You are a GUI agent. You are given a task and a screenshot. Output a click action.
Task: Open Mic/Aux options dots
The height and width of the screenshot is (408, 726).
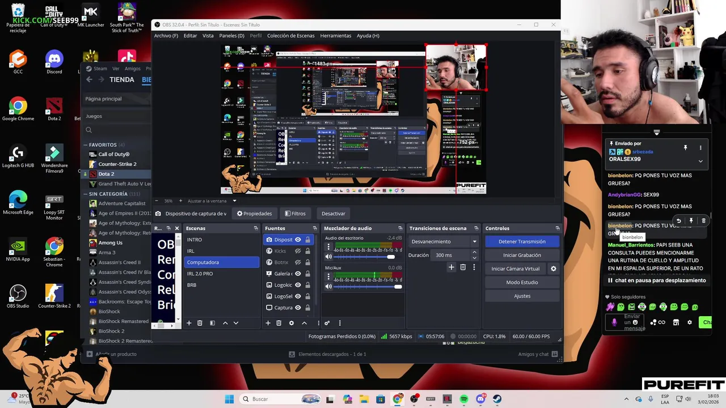click(x=328, y=277)
